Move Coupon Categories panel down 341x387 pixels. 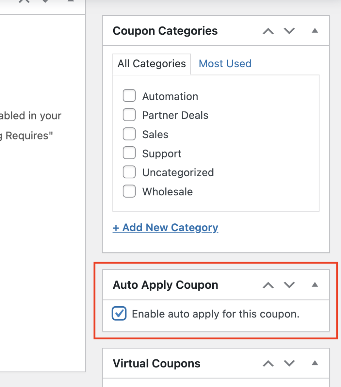(x=290, y=31)
